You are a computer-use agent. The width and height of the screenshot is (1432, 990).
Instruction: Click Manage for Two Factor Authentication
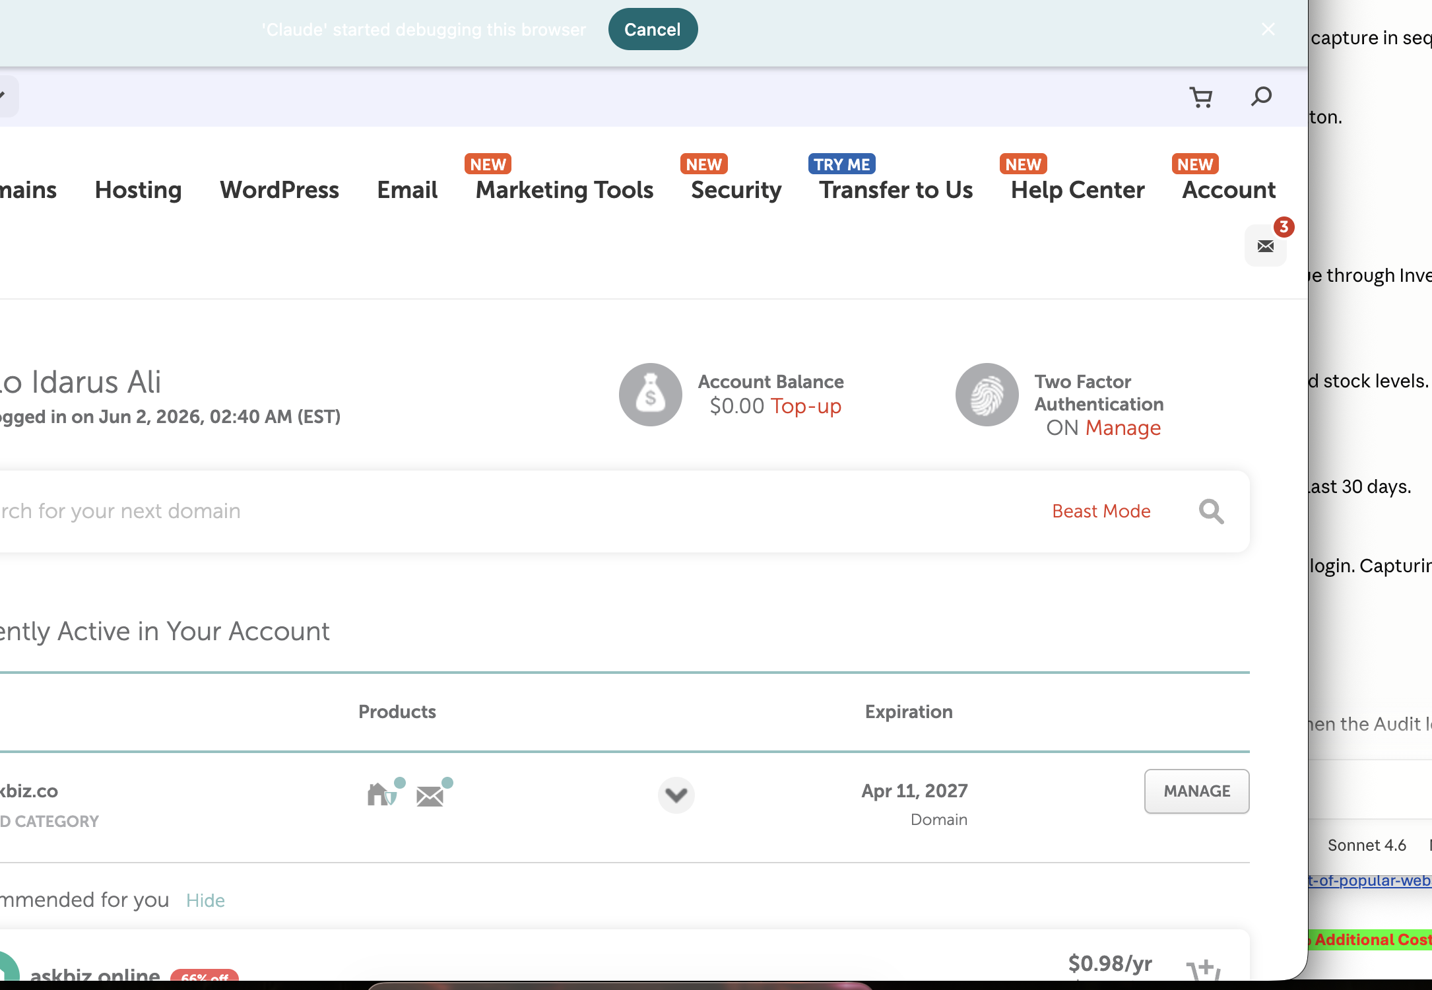click(1123, 428)
